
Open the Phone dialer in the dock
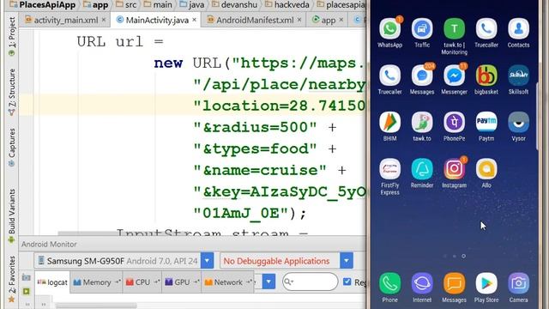[389, 283]
